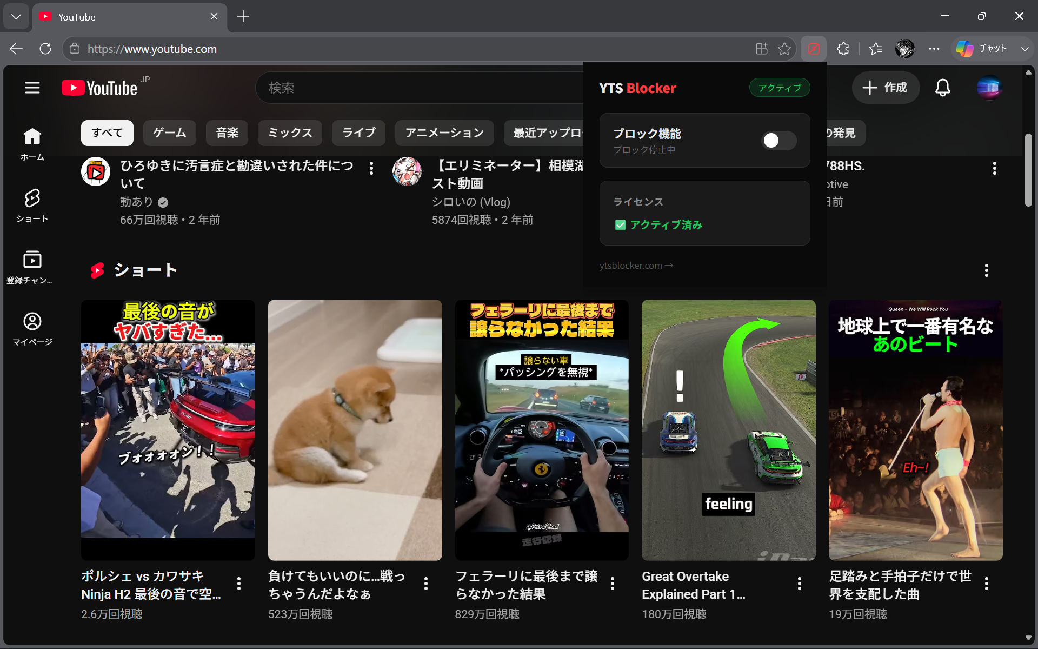This screenshot has width=1038, height=649.
Task: Open 動あり channel name link
Action: (136, 202)
